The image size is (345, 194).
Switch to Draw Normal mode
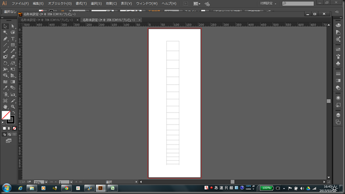point(4,135)
